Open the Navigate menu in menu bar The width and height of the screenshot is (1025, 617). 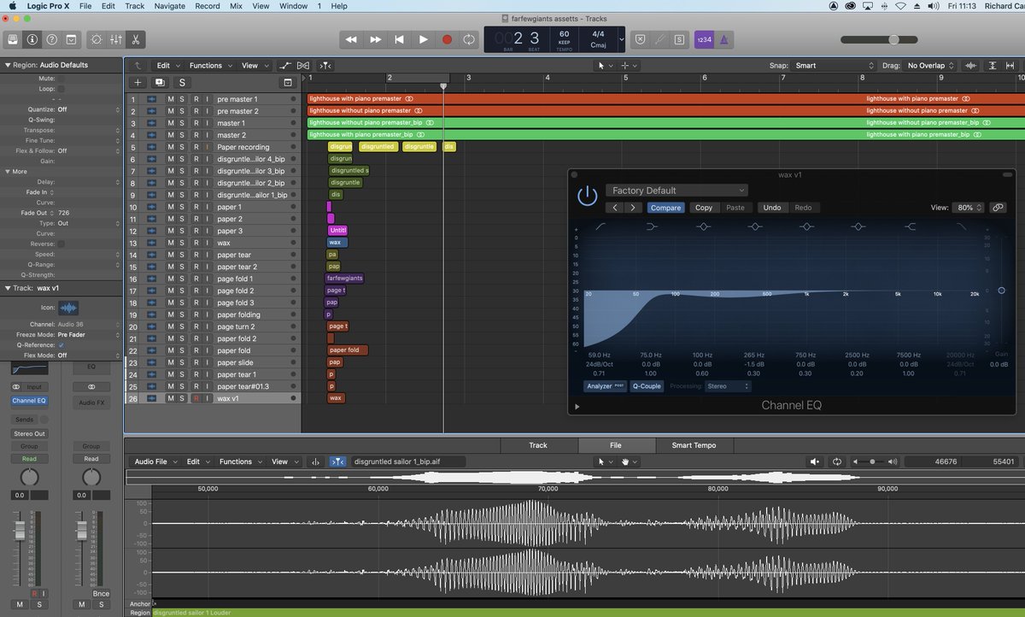(x=169, y=6)
